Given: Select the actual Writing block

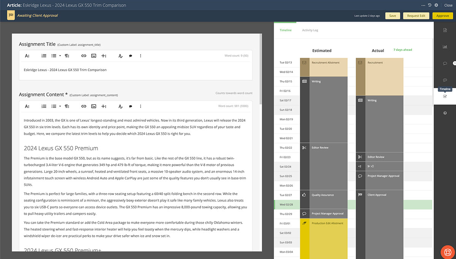Looking at the screenshot, I should pos(380,124).
